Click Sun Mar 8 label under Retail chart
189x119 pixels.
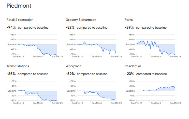click(38, 56)
